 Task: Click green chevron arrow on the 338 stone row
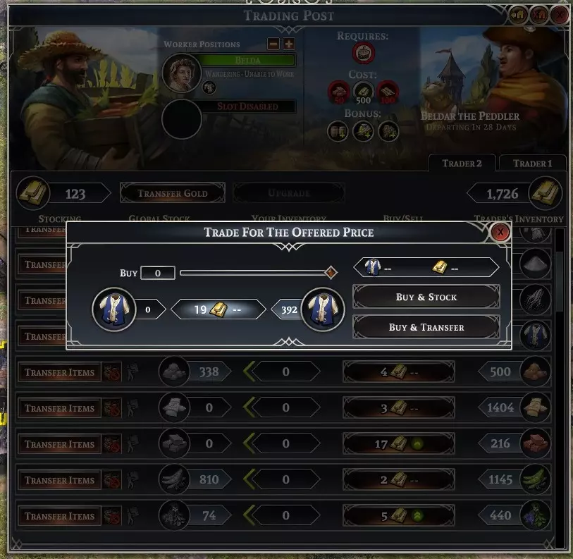pyautogui.click(x=249, y=371)
